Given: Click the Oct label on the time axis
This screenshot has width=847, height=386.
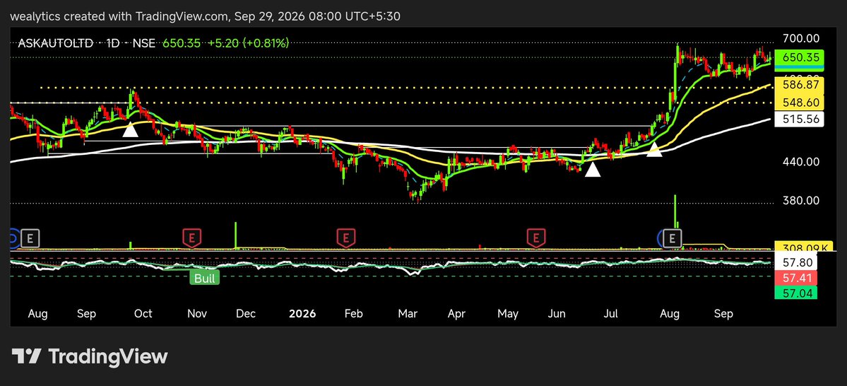Looking at the screenshot, I should coord(143,314).
